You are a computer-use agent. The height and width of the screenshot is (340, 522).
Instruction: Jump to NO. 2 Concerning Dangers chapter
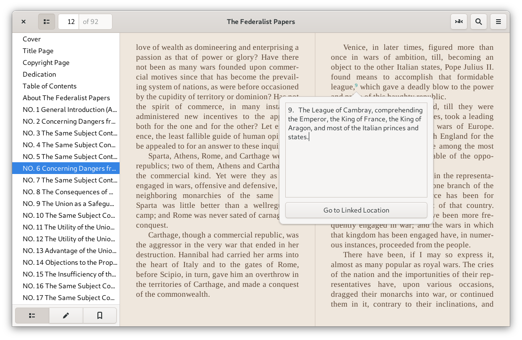(x=66, y=121)
